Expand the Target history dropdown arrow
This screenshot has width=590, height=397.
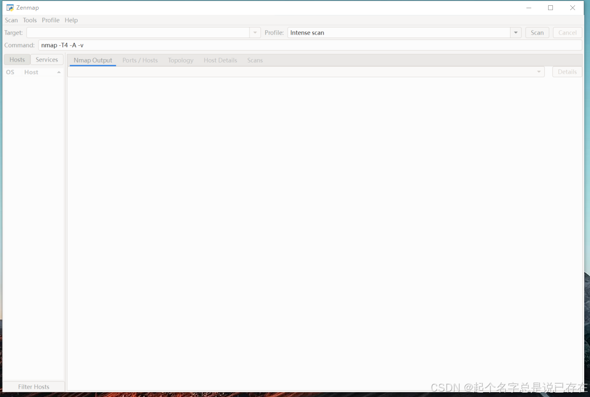(x=255, y=33)
